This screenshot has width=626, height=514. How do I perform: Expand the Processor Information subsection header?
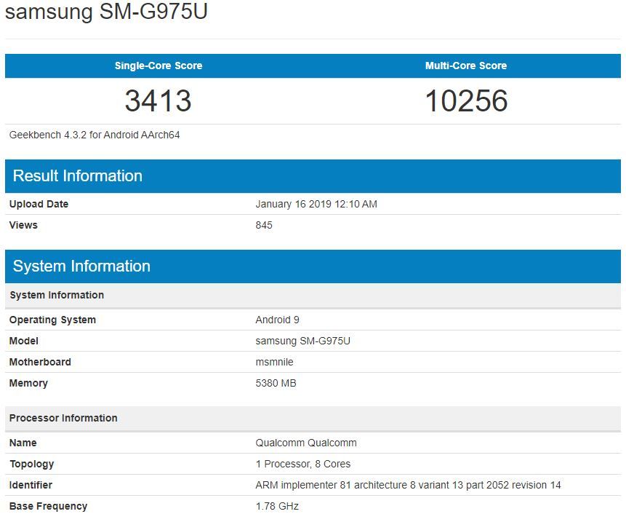pyautogui.click(x=62, y=418)
